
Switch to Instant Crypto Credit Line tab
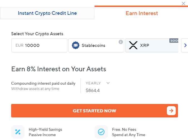click(47, 13)
